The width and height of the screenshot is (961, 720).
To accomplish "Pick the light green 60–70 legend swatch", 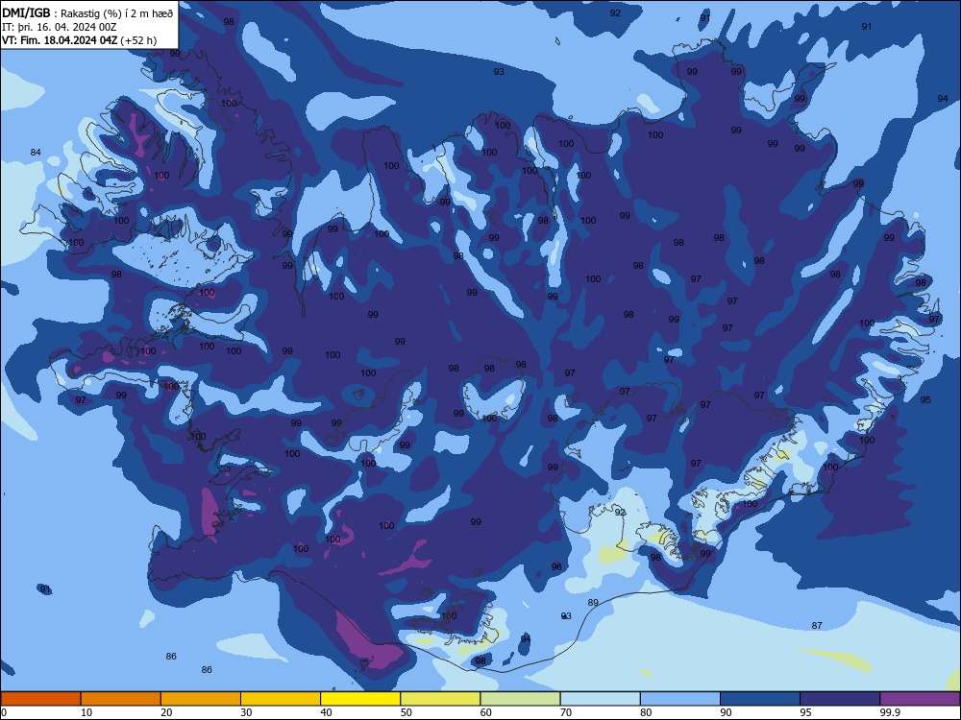I will pos(520,699).
